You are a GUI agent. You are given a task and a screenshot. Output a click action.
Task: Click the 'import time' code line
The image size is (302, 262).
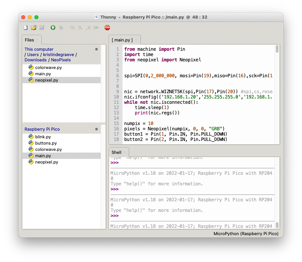[x=139, y=55]
